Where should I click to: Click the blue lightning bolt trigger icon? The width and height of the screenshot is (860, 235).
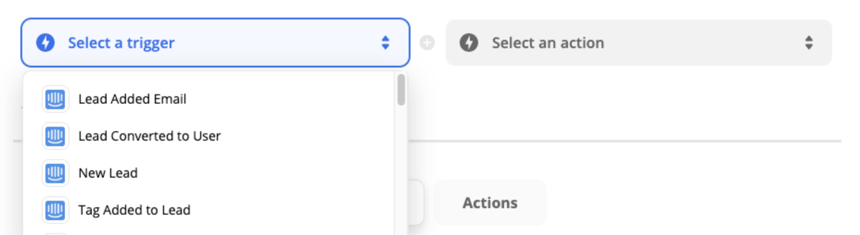(x=45, y=43)
